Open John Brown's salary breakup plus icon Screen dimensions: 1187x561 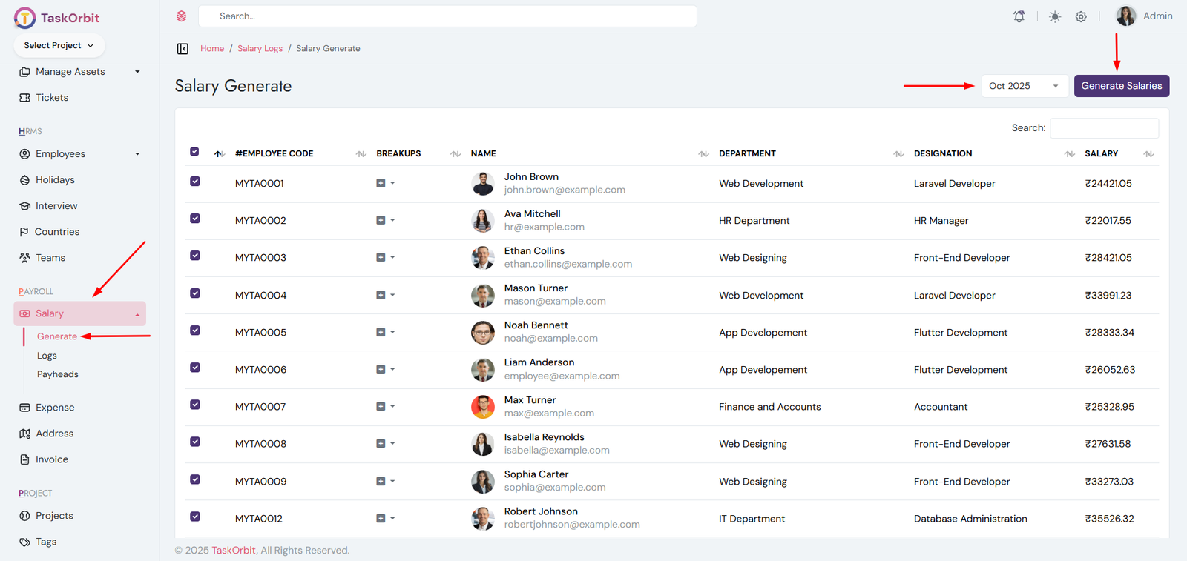point(381,183)
